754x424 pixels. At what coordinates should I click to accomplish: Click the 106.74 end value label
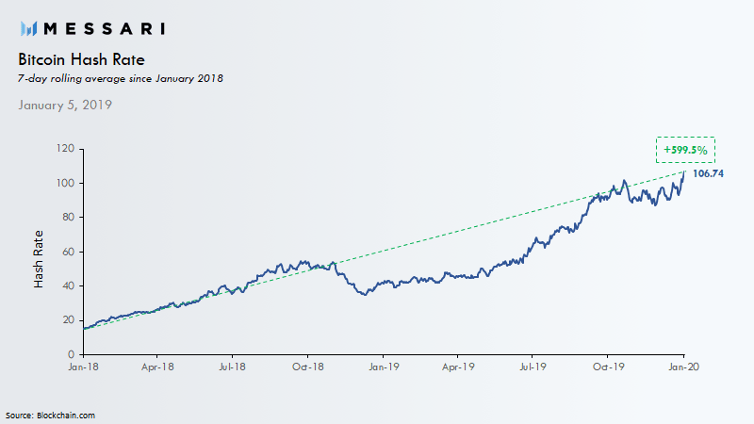[x=708, y=173]
